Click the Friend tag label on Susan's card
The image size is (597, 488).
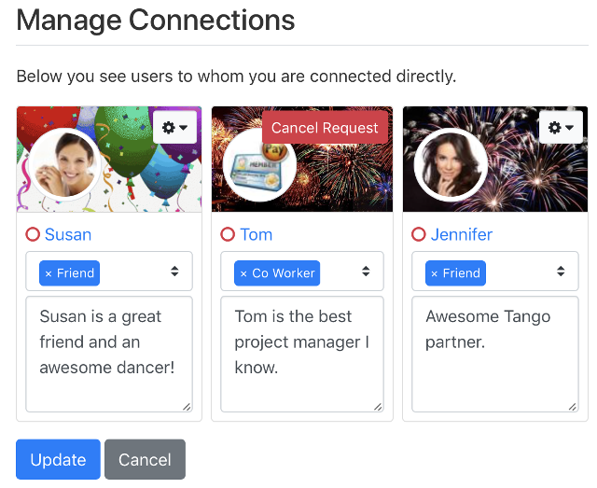76,273
